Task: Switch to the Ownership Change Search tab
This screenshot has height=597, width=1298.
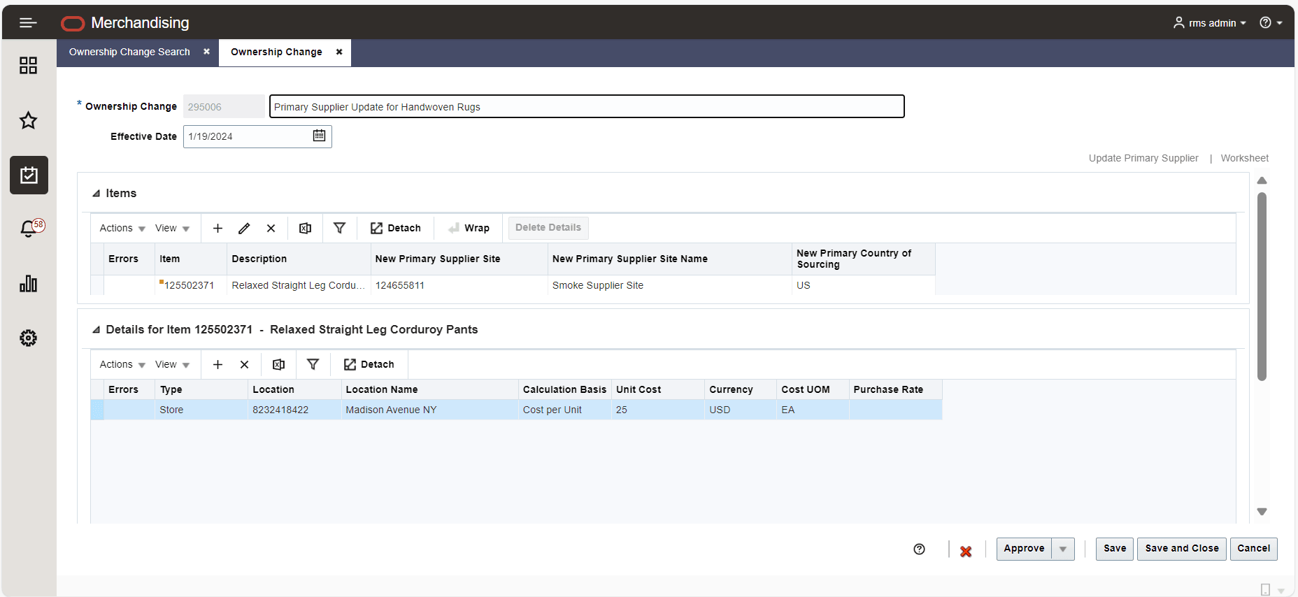Action: tap(129, 52)
